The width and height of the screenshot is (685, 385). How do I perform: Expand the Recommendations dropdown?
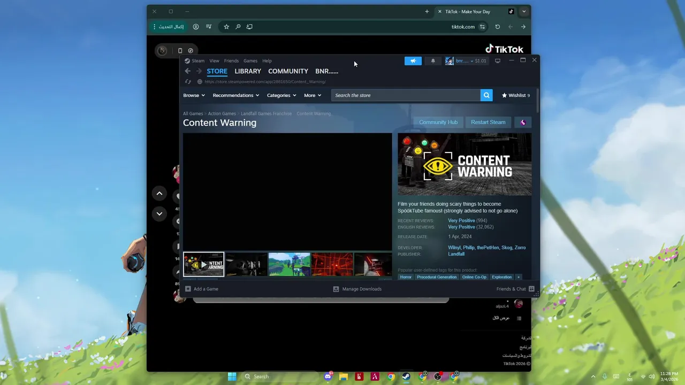(x=235, y=95)
